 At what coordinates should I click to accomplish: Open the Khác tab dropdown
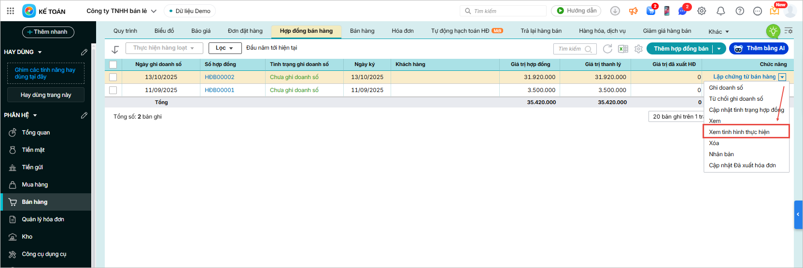point(718,32)
